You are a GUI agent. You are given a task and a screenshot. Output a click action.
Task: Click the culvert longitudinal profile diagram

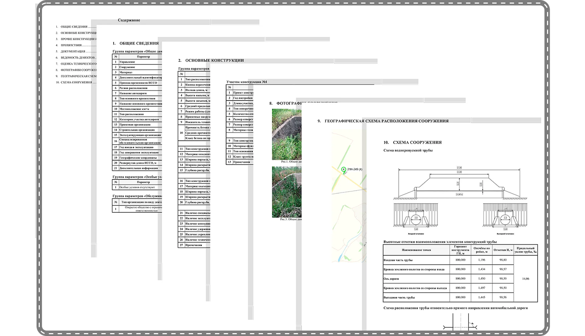459,183
